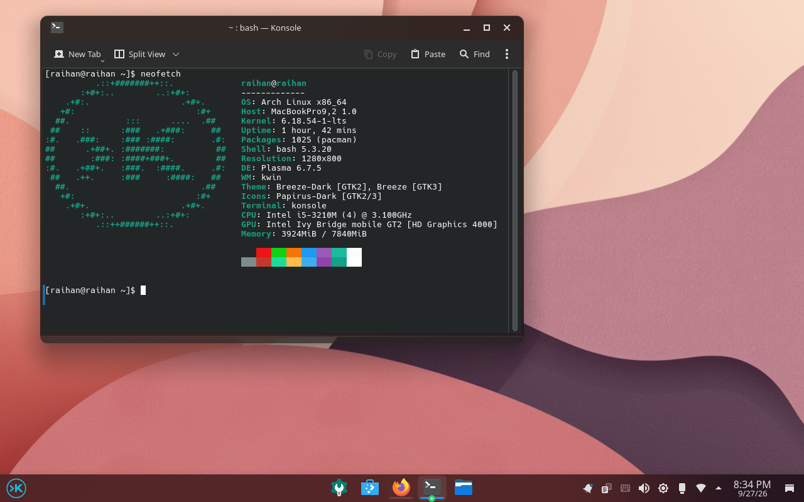804x502 pixels.
Task: Open Dolphin file manager from taskbar
Action: pos(464,488)
